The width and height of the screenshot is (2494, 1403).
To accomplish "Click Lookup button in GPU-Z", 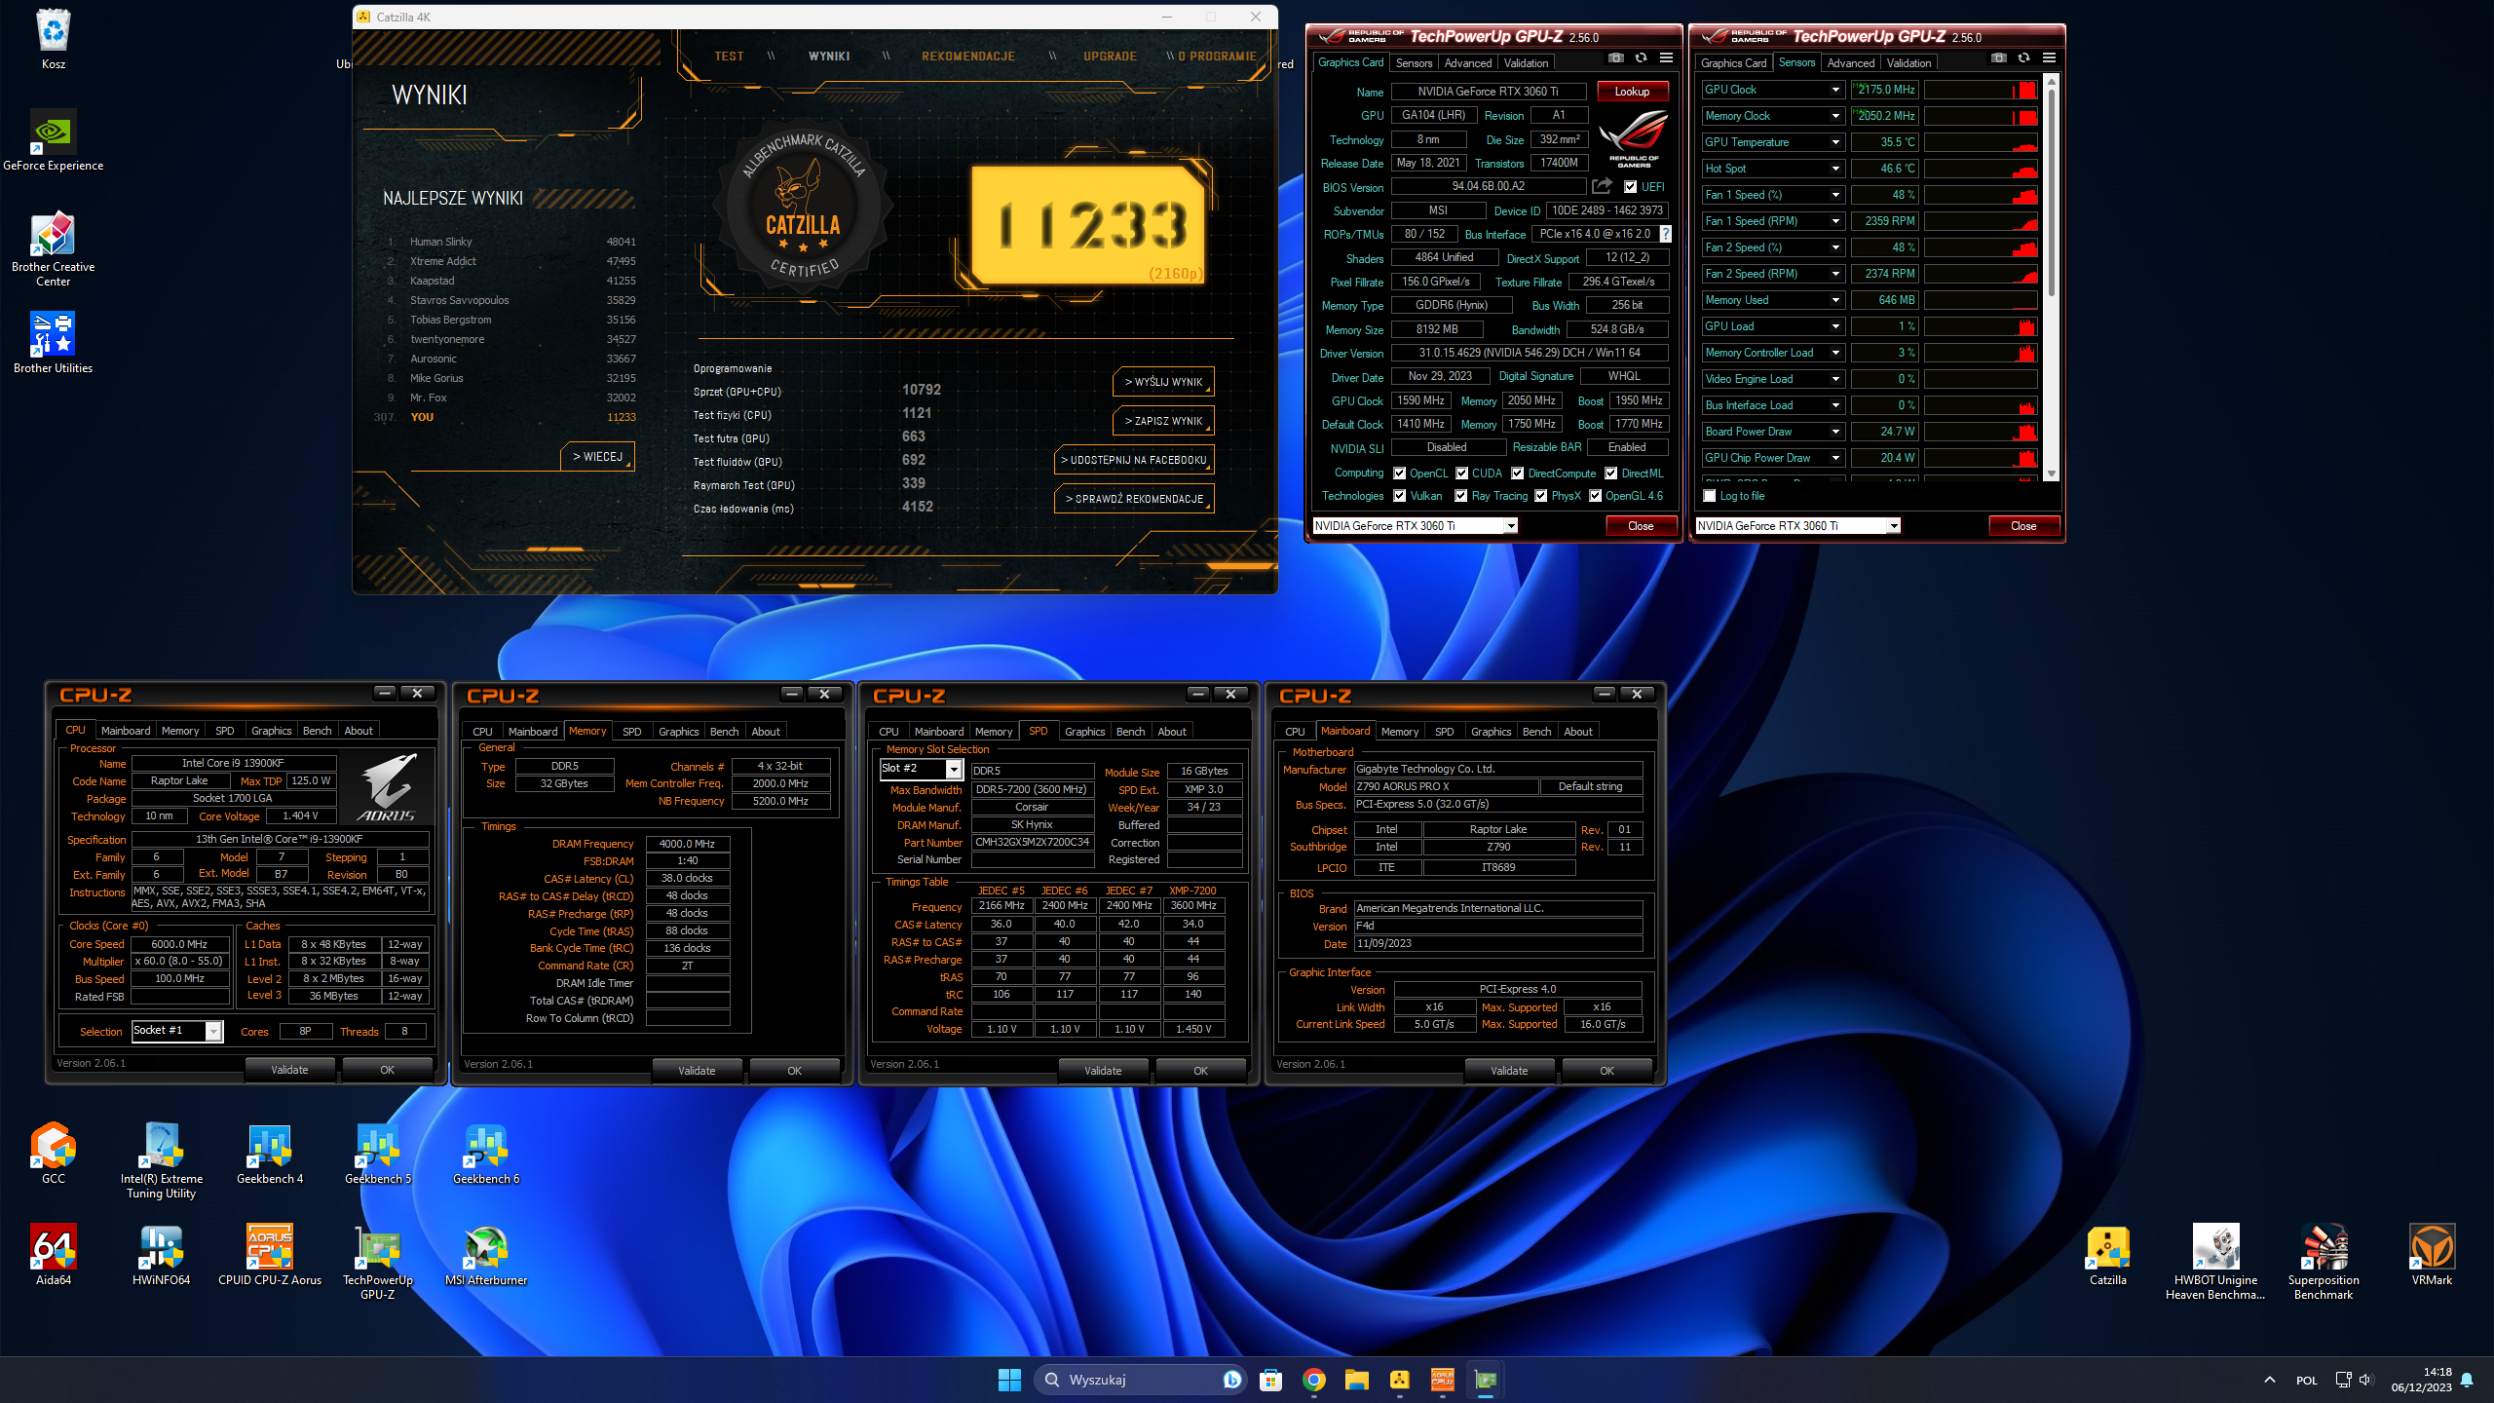I will click(x=1632, y=92).
